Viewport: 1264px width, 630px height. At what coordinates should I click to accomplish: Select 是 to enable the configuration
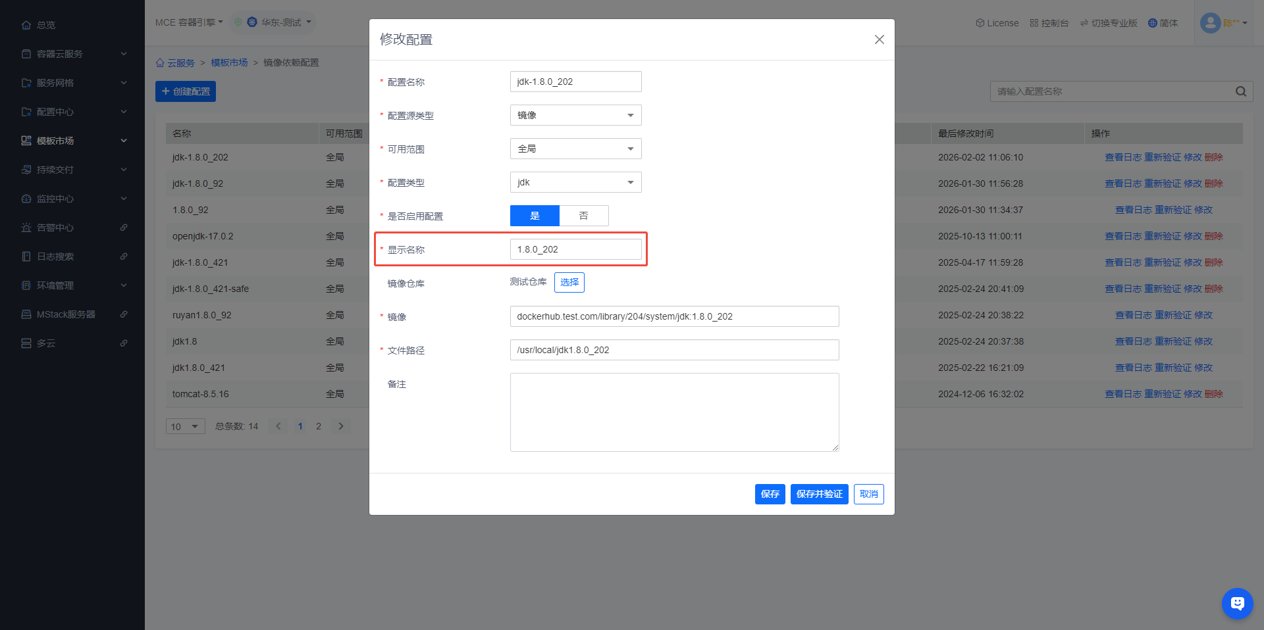(x=535, y=216)
